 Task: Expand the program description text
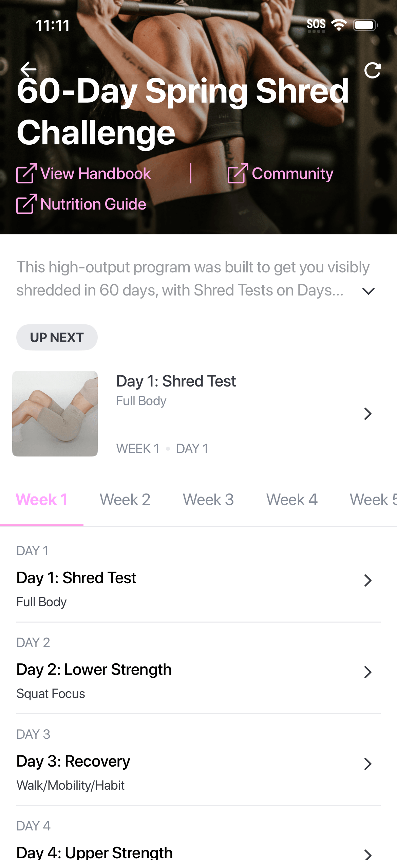click(368, 291)
